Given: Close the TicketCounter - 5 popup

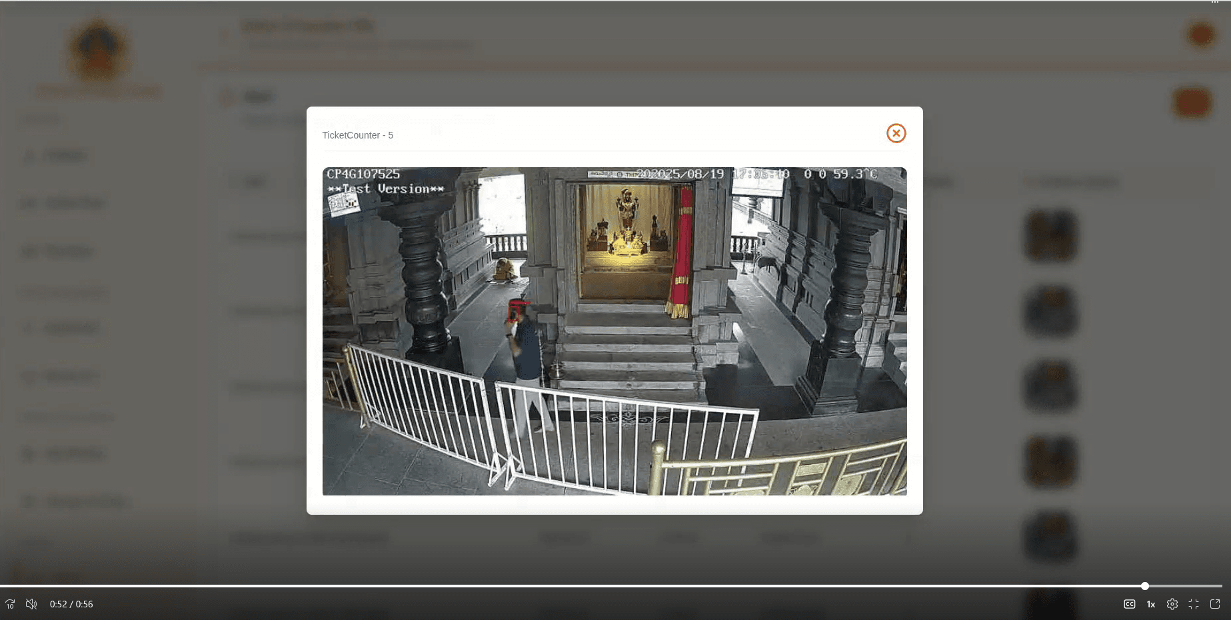Looking at the screenshot, I should 896,133.
